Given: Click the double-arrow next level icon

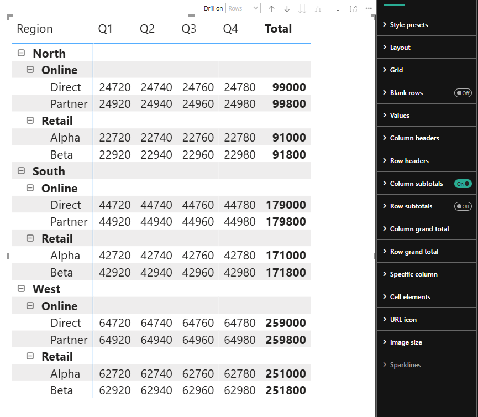Looking at the screenshot, I should click(302, 8).
